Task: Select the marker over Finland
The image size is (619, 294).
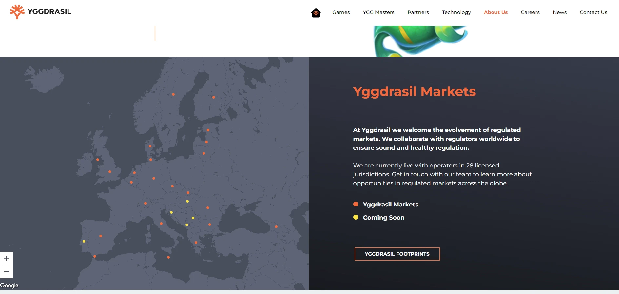Action: tap(214, 97)
